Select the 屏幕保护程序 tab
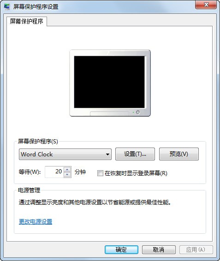Image resolution: width=220 pixels, height=261 pixels. (27, 21)
